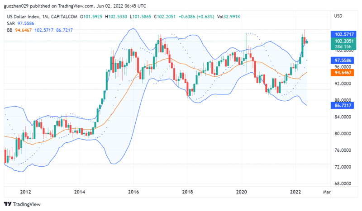
Task: Click the low price L101.5865
Action: [140, 17]
